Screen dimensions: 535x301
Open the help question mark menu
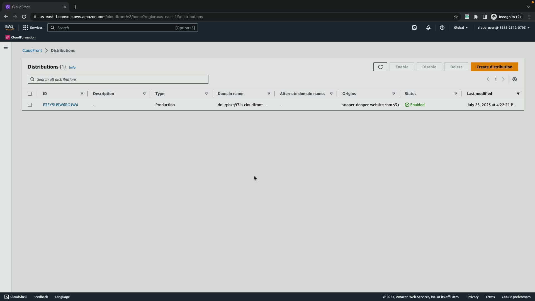click(442, 28)
